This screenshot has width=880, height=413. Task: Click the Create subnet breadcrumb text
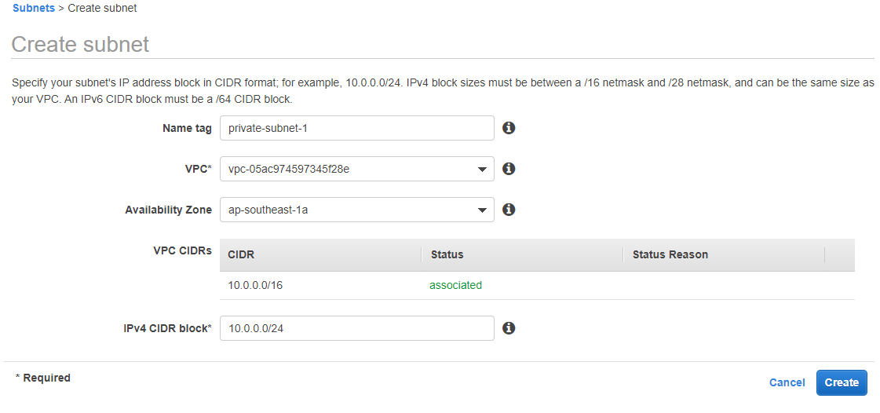click(x=102, y=9)
